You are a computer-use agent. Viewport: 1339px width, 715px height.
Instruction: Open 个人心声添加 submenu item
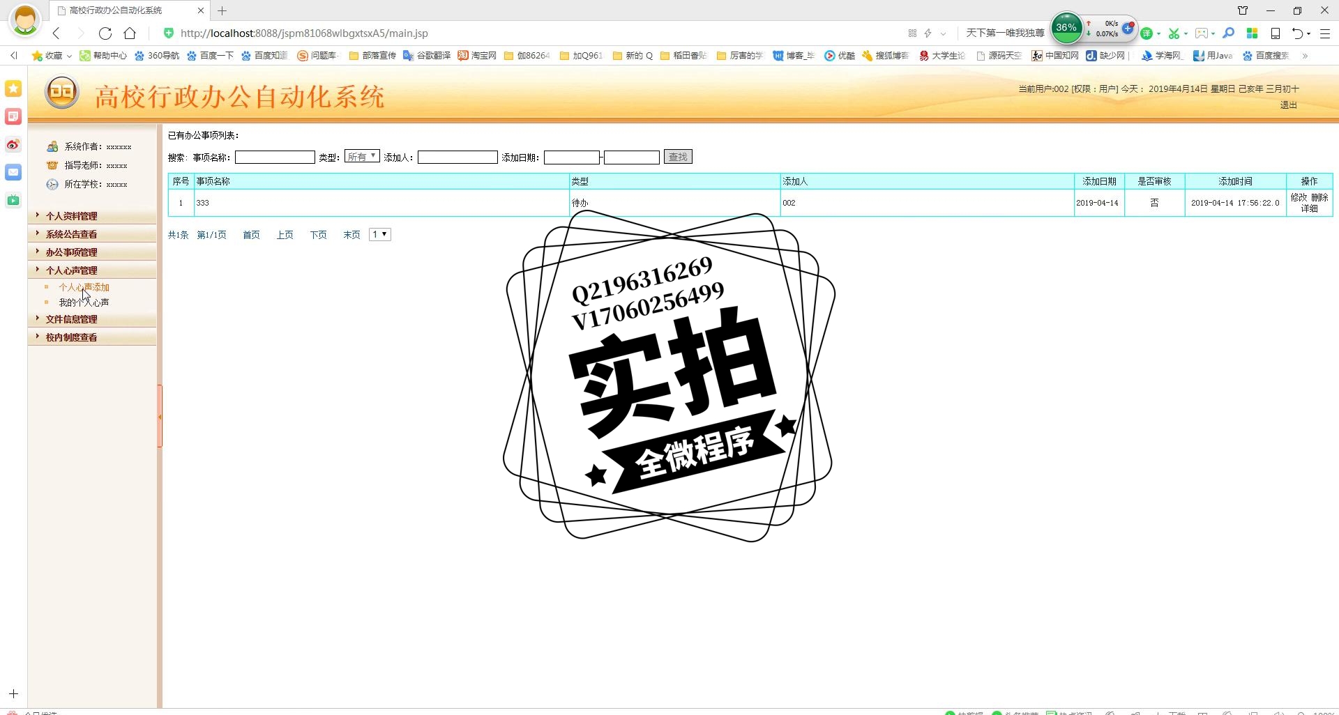(x=84, y=287)
